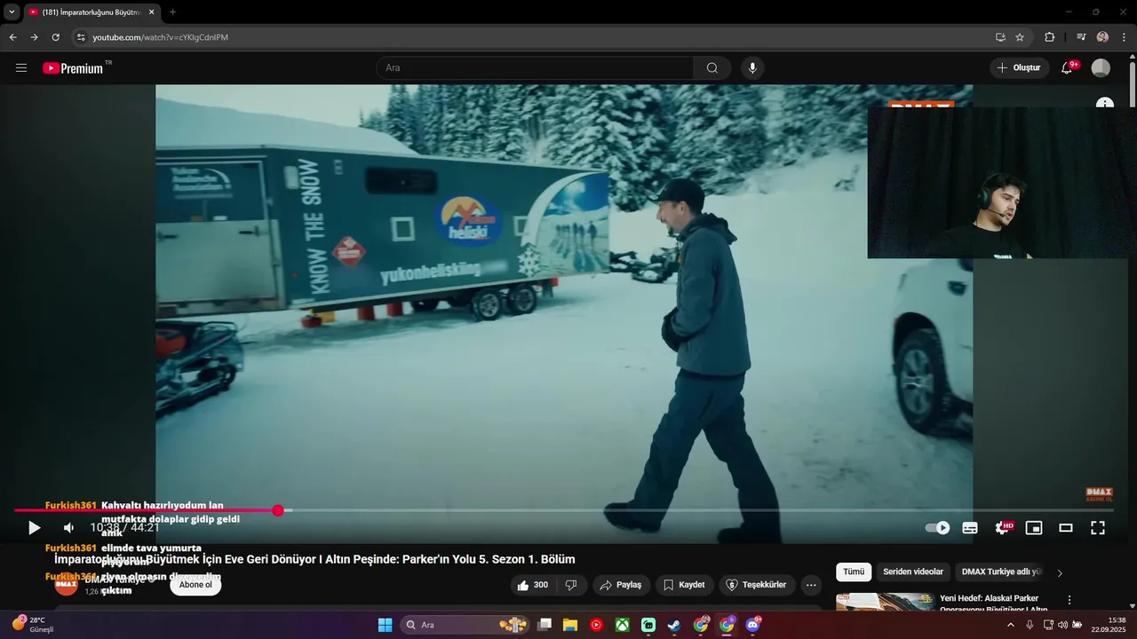Open YouTube account avatar menu
Image resolution: width=1137 pixels, height=639 pixels.
pyautogui.click(x=1101, y=68)
